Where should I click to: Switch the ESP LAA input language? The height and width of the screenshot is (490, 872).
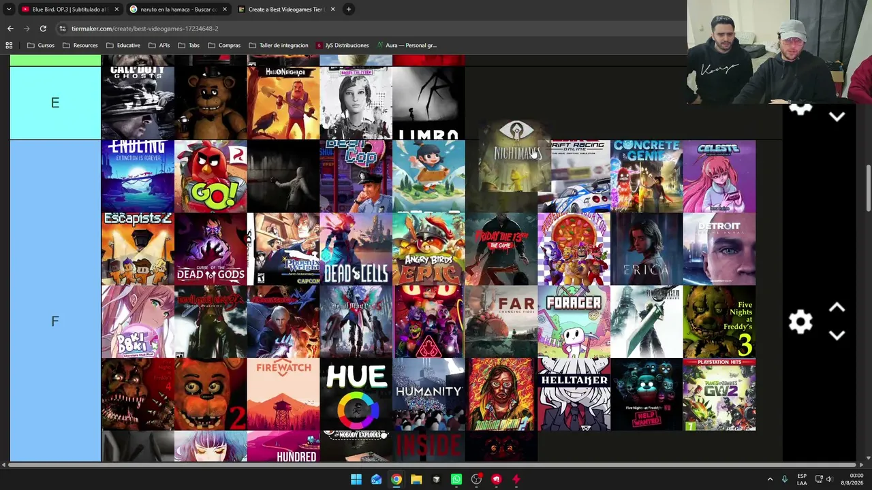tap(802, 479)
